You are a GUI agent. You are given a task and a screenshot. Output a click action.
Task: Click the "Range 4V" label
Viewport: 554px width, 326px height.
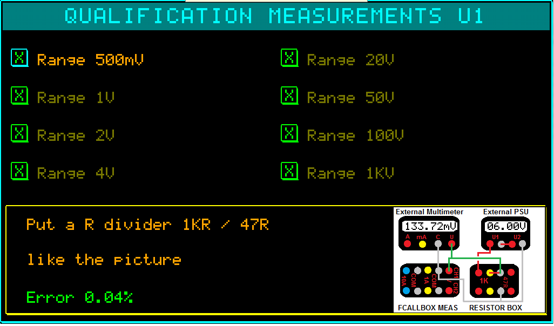(76, 173)
